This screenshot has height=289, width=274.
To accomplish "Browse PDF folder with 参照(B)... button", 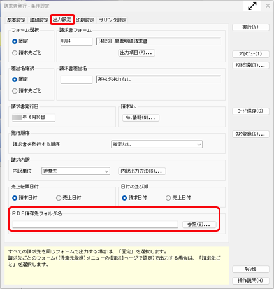I will click(199, 224).
